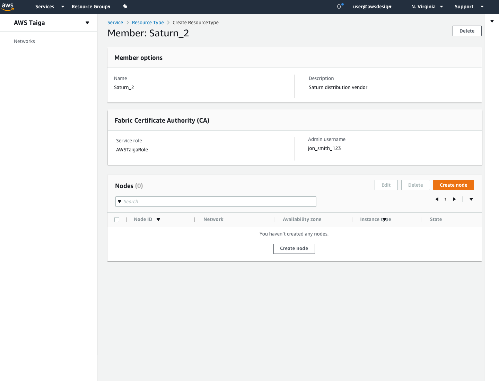Click the State column header

436,219
